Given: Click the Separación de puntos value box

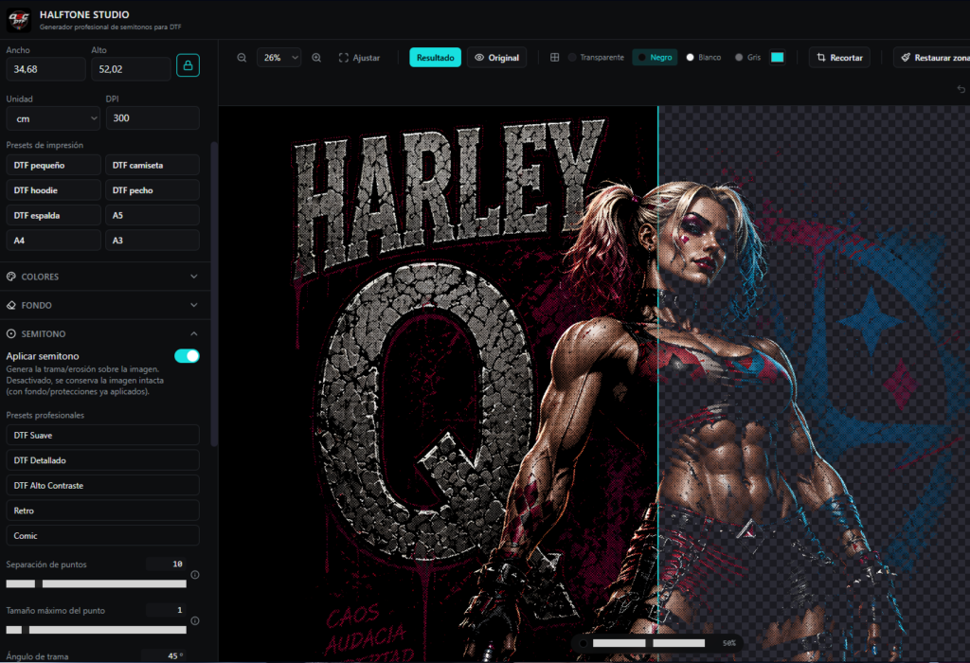Looking at the screenshot, I should [167, 564].
